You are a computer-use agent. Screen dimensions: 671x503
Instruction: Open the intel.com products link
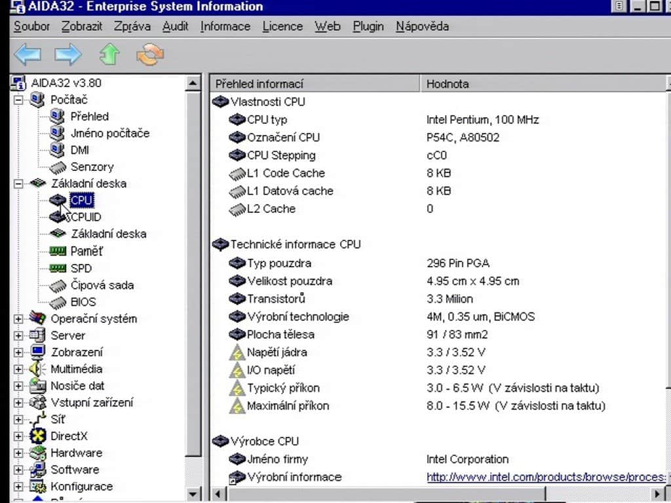coord(546,477)
